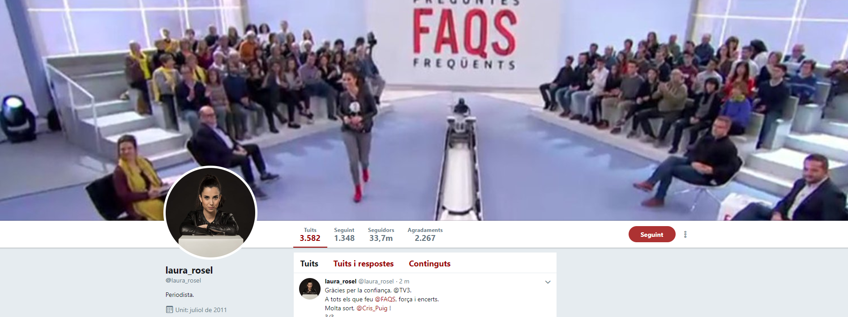
Task: Click the @laura_rosel handle under name
Action: (183, 280)
